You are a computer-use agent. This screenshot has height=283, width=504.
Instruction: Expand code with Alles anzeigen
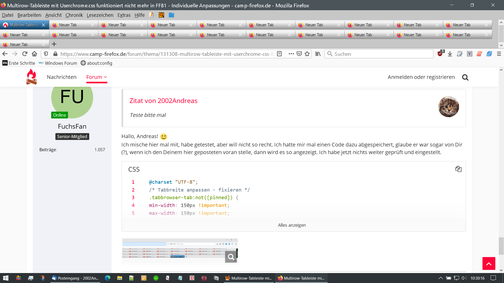292,225
